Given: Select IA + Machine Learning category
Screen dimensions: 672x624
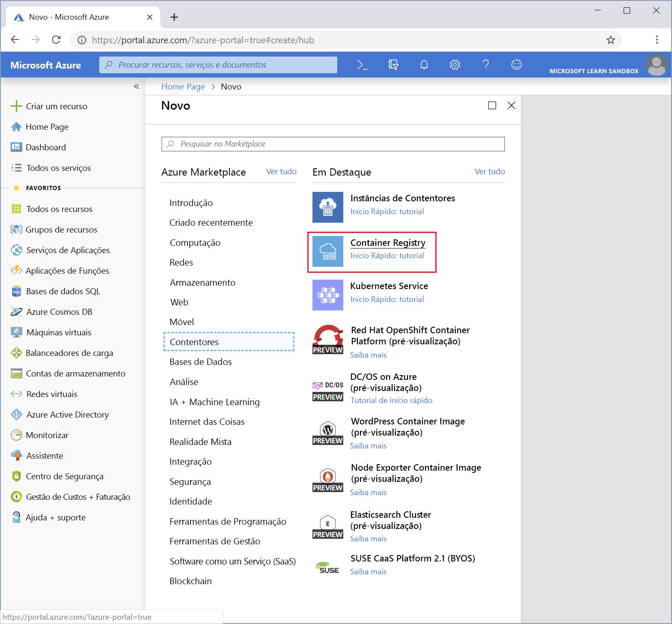Looking at the screenshot, I should (x=214, y=402).
